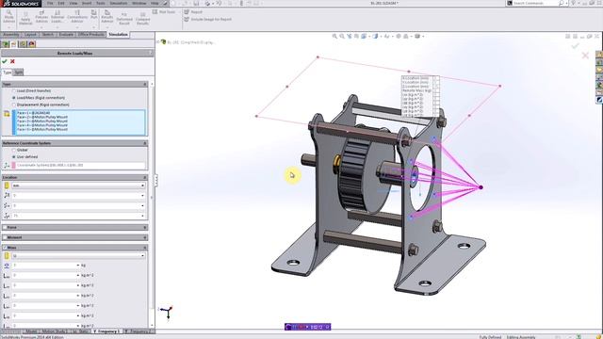Click the Run simulation icon
This screenshot has width=603, height=339.
[x=94, y=15]
